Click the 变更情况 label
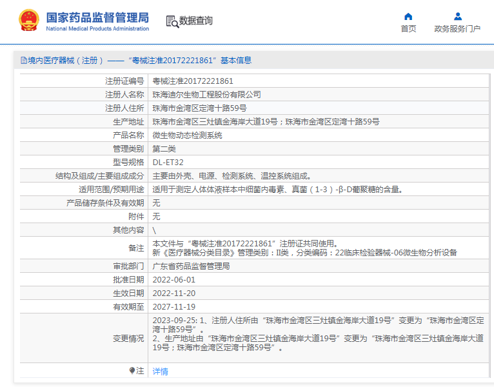Image resolution: width=494 pixels, height=387 pixels. [128, 339]
